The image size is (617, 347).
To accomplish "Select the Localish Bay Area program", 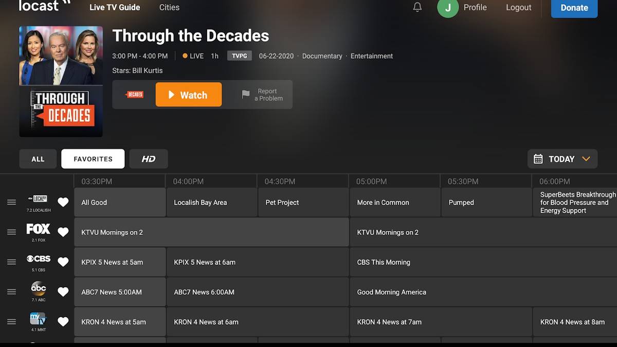I will [x=211, y=203].
